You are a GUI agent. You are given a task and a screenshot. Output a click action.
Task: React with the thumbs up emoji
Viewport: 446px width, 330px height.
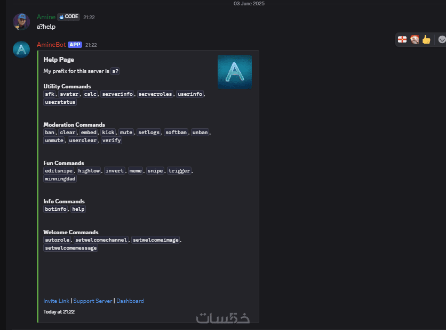tap(426, 39)
